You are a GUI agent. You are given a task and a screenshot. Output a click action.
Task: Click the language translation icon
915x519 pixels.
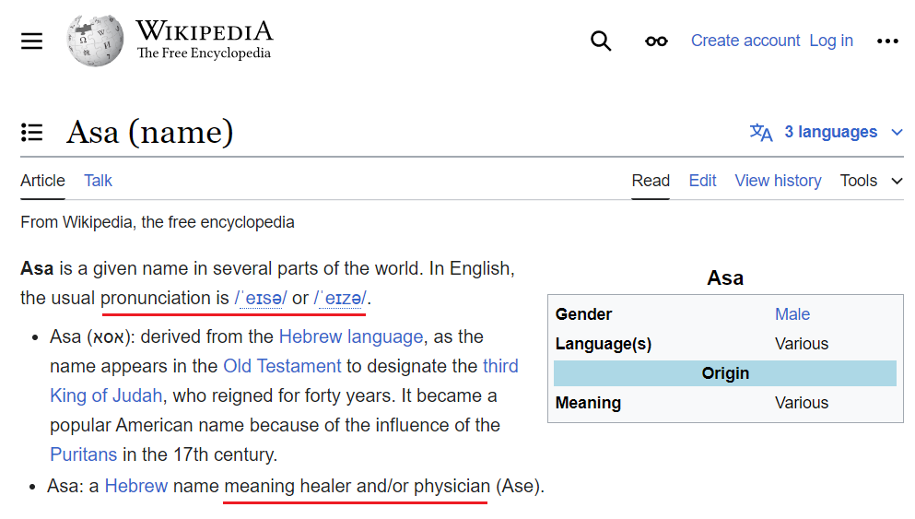pyautogui.click(x=761, y=132)
